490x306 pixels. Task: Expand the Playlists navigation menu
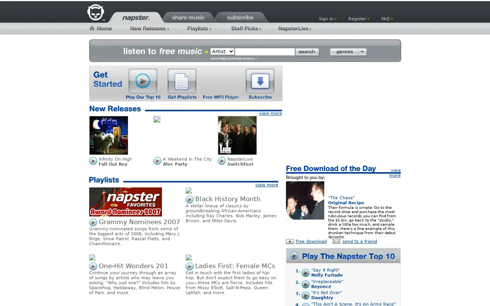coord(199,28)
